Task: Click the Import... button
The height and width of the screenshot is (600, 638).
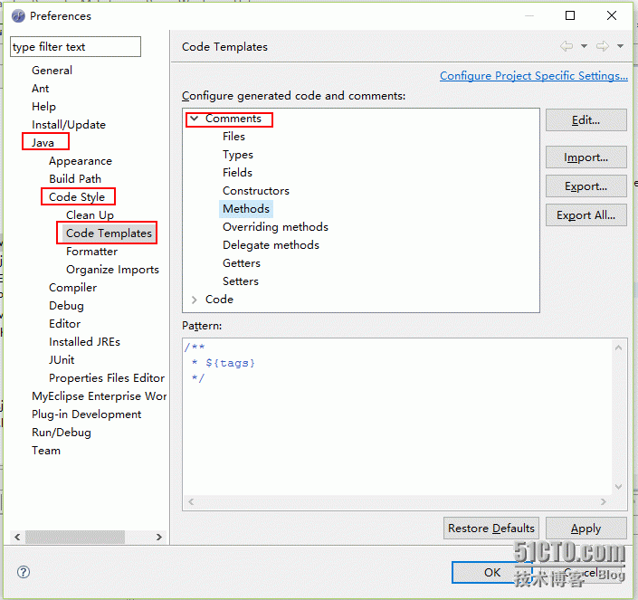Action: (x=586, y=157)
